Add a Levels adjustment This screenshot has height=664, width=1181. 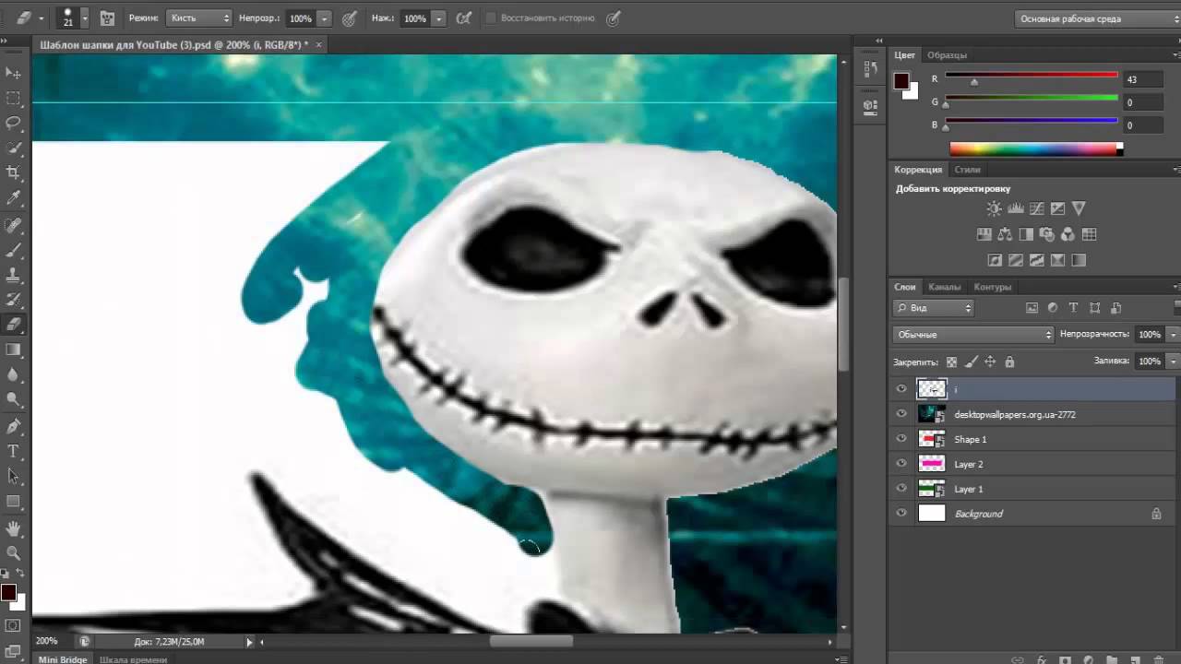click(x=1015, y=209)
